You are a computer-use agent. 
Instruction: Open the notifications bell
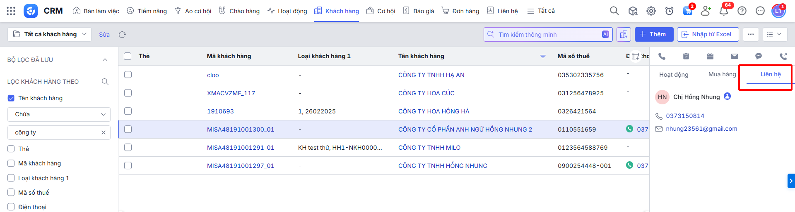pos(724,11)
